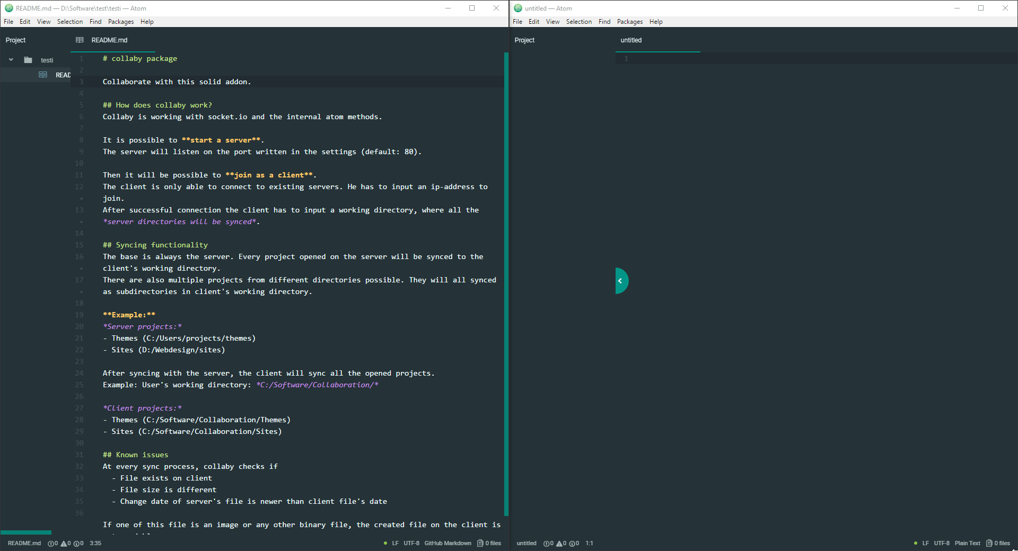Image resolution: width=1018 pixels, height=551 pixels.
Task: Maximize the README.md Atom window
Action: 472,8
